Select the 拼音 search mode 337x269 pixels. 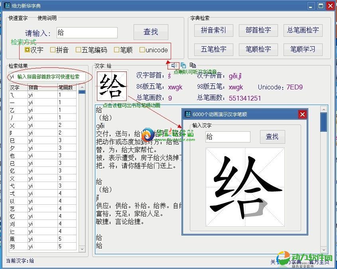(53, 50)
